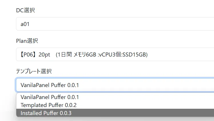Choose Templated Puffer 0.0.2 option
The image size is (214, 121).
pyautogui.click(x=49, y=105)
